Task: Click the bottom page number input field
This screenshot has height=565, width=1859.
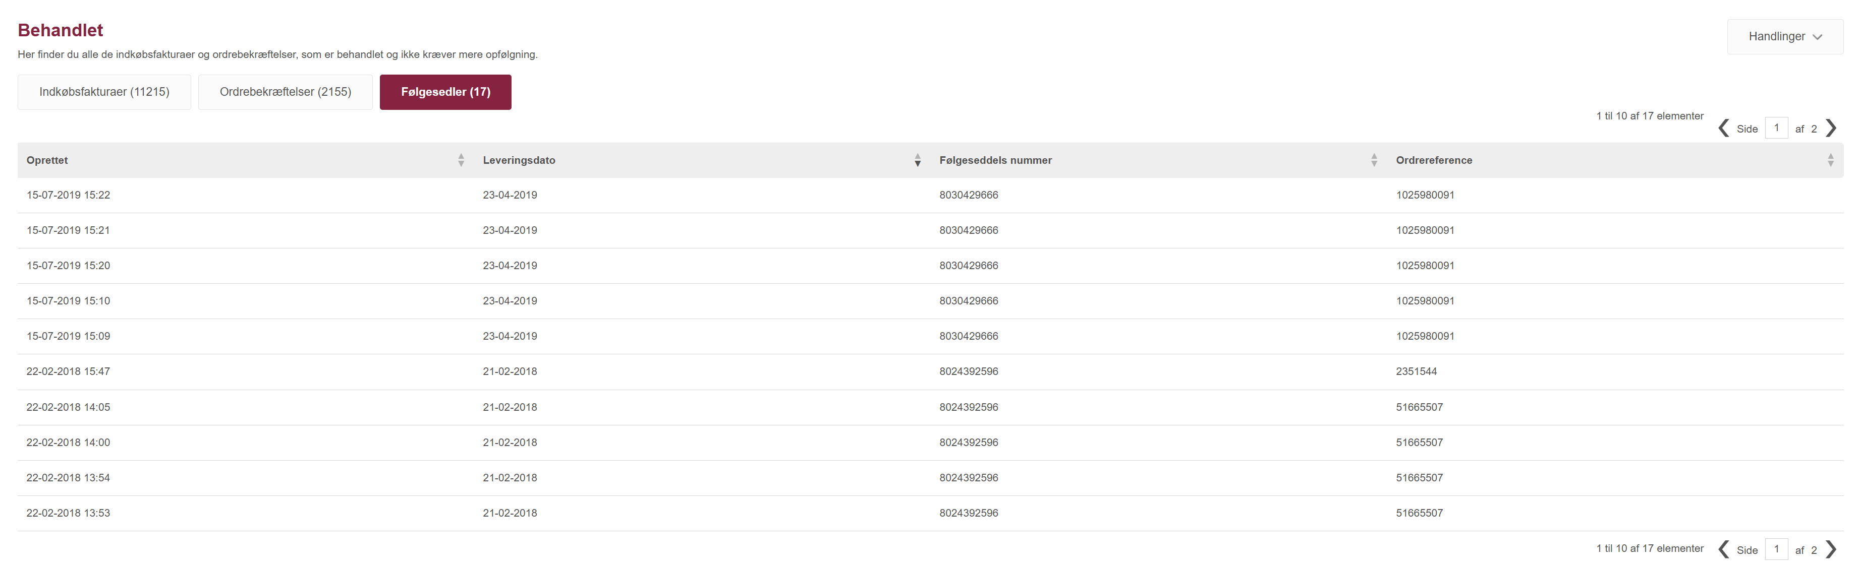Action: tap(1776, 549)
